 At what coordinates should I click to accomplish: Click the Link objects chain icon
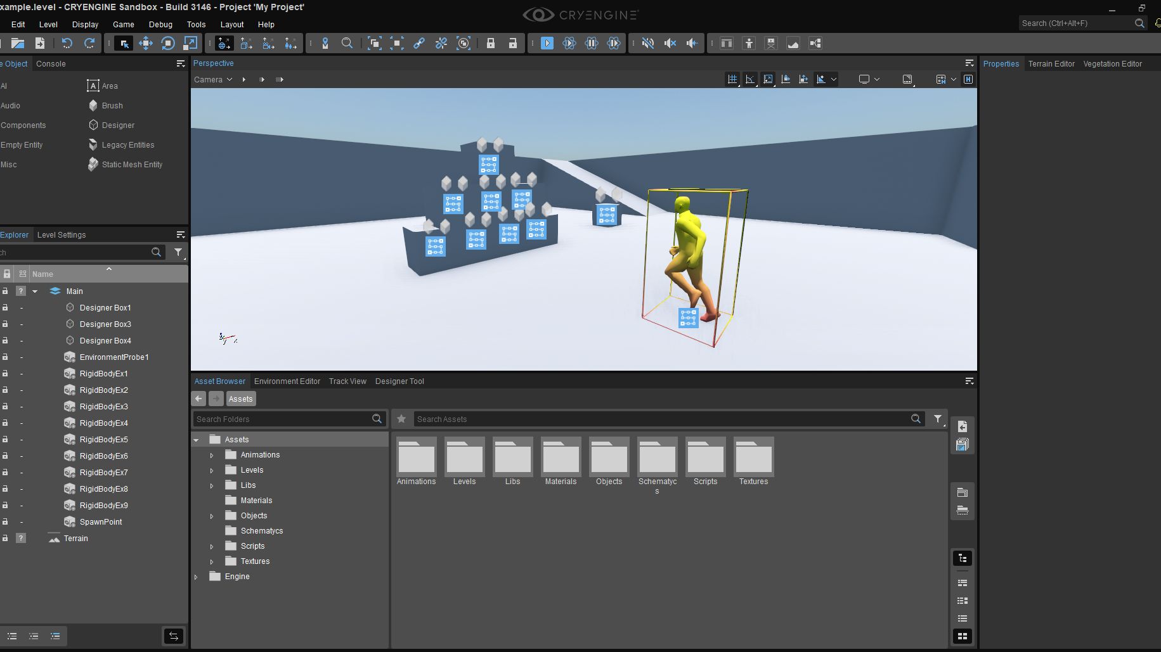point(419,43)
